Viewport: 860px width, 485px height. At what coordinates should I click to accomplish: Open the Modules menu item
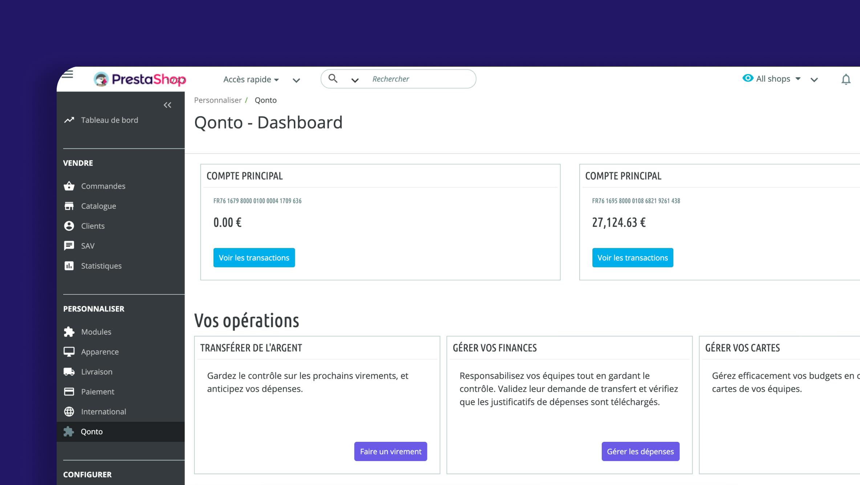point(96,332)
